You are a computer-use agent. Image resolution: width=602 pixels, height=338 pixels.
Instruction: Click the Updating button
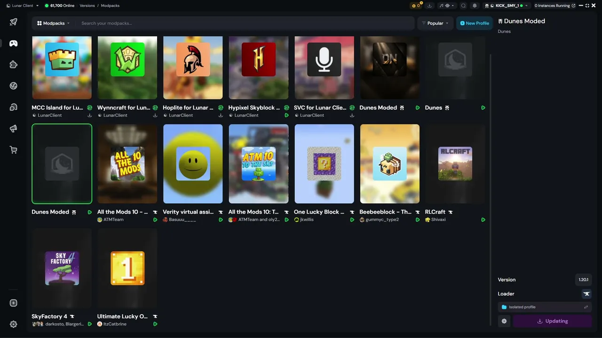pyautogui.click(x=552, y=321)
